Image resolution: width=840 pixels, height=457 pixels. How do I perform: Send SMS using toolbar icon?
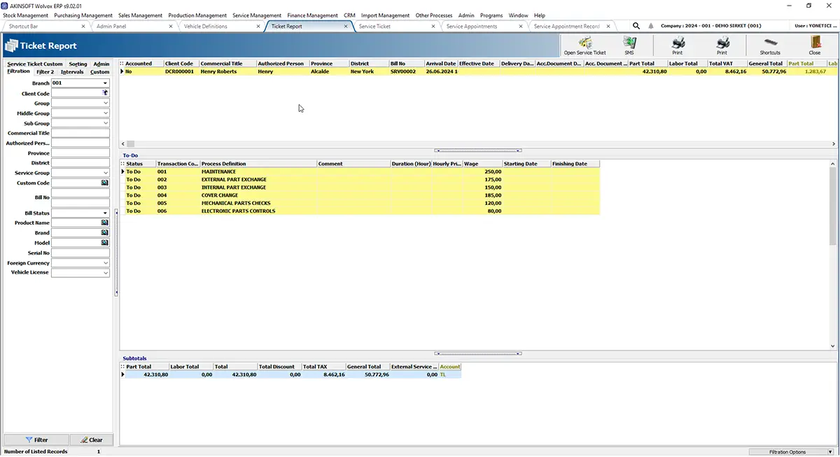coord(629,45)
